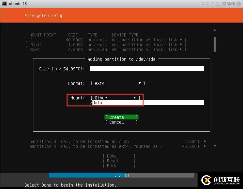
Task: Click the scroll down arrow near partition 4
Action: click(x=215, y=146)
